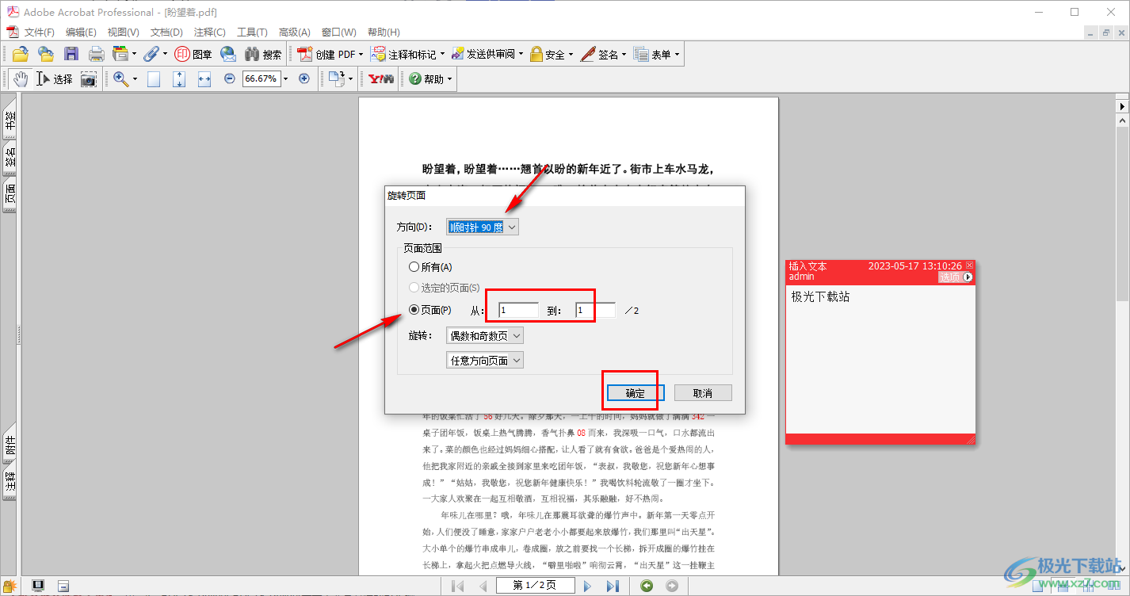Select the Hand tool
This screenshot has width=1130, height=596.
click(x=20, y=78)
